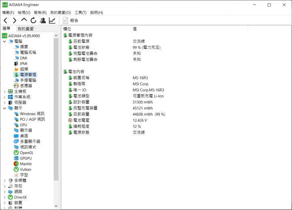Click the tree scrollbar up arrow
The height and width of the screenshot is (210, 292).
[56, 35]
